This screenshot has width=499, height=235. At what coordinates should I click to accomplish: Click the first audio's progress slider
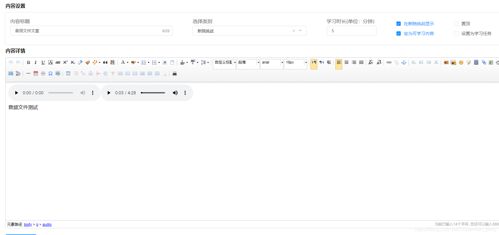(61, 93)
